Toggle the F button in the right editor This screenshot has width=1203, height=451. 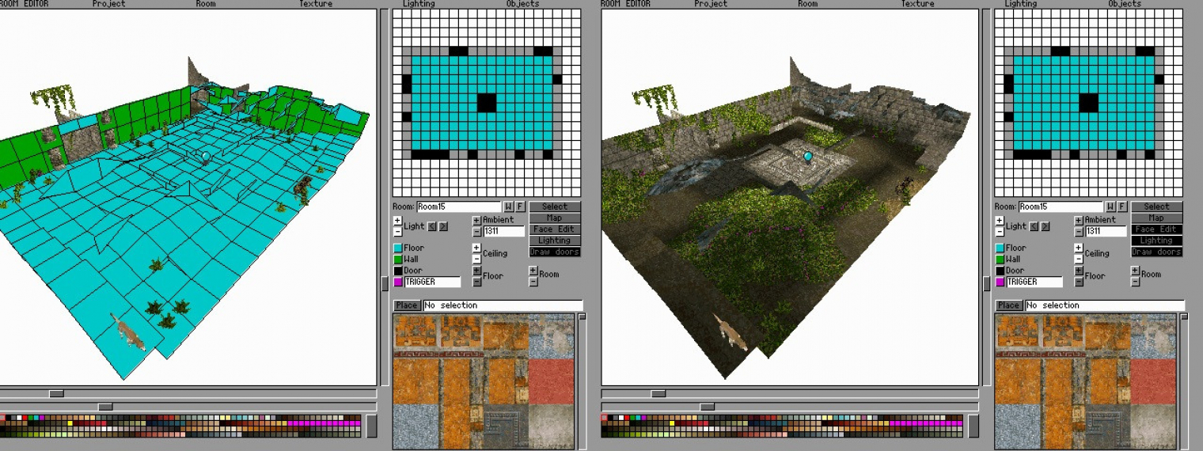pyautogui.click(x=1121, y=207)
